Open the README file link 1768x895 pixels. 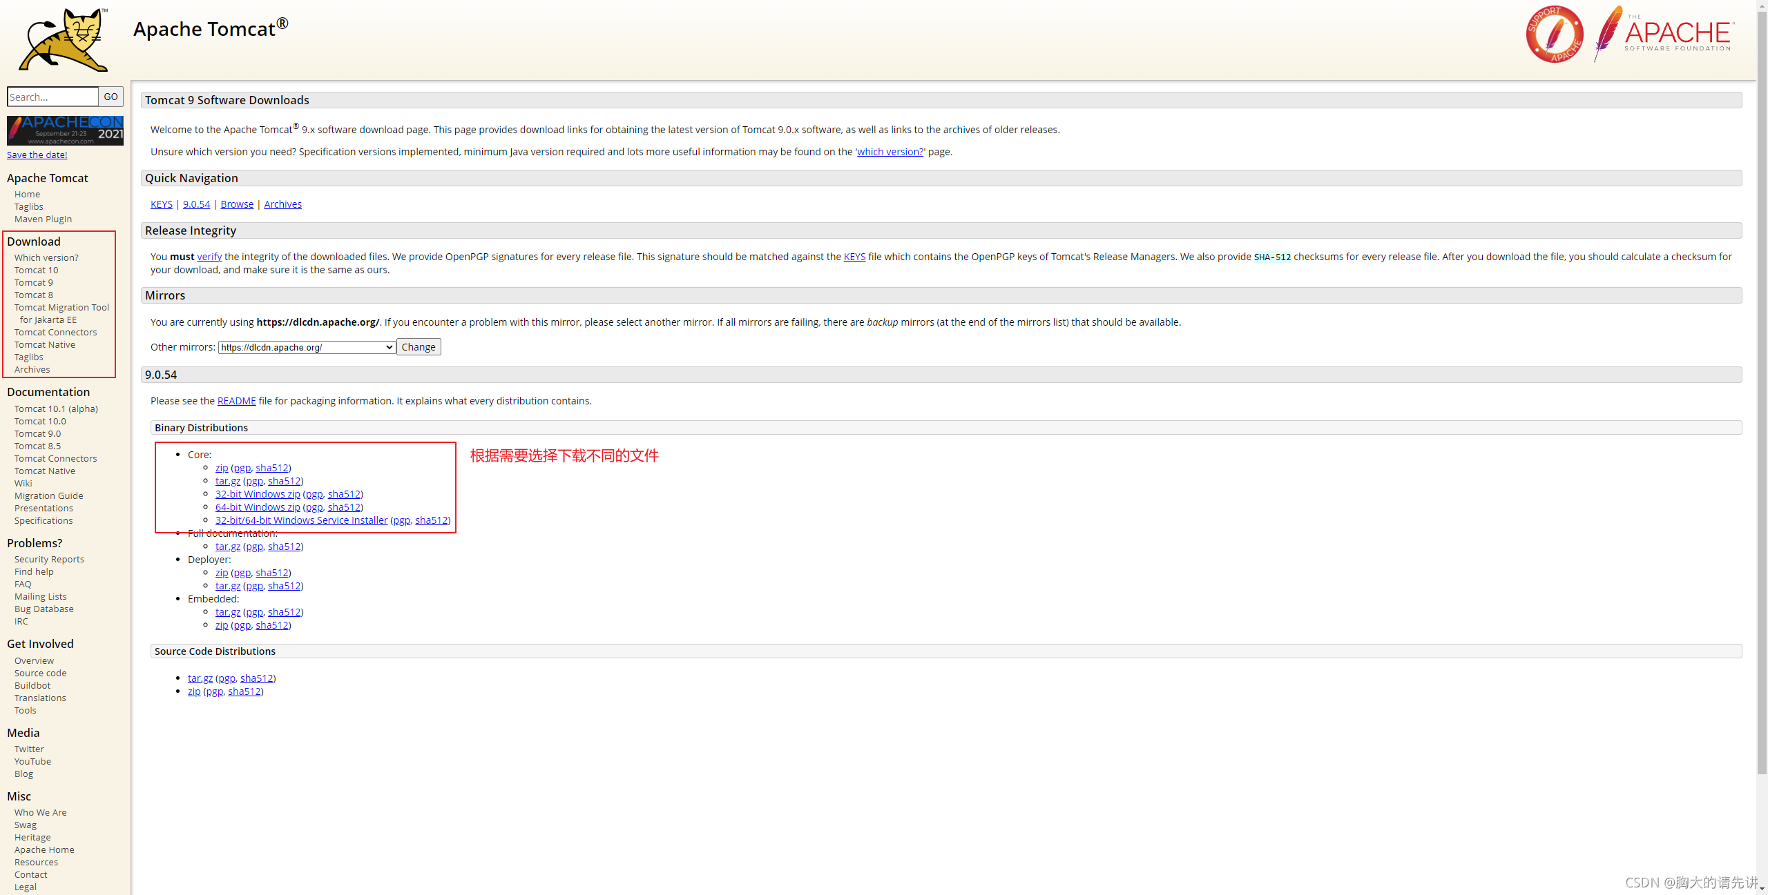click(x=236, y=401)
